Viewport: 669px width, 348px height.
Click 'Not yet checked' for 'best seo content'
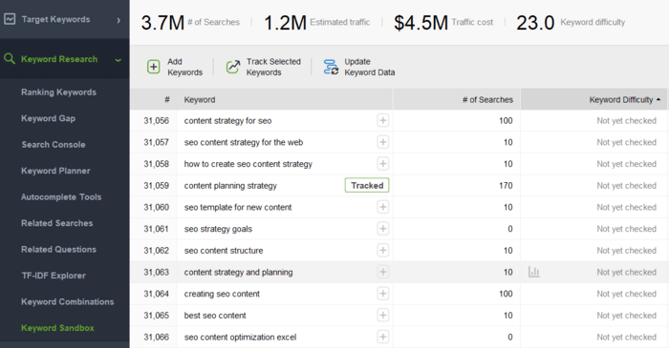(x=626, y=316)
